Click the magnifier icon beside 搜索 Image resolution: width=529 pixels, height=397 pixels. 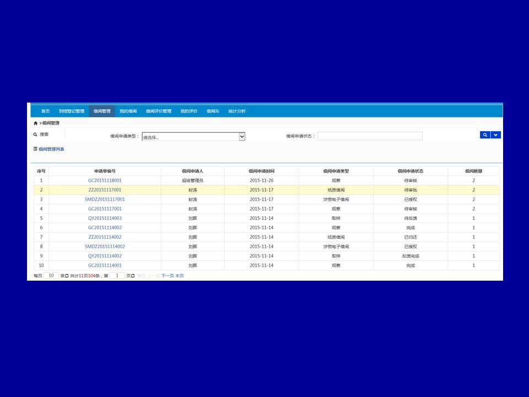coord(35,135)
